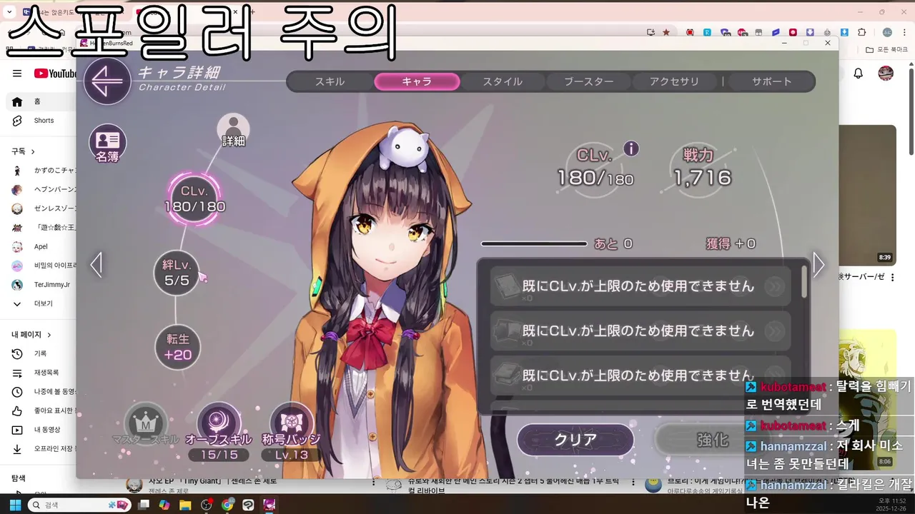
Task: Open Chrome from taskbar
Action: tap(227, 505)
